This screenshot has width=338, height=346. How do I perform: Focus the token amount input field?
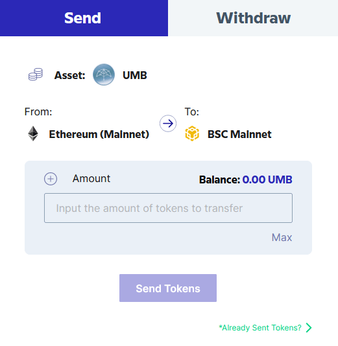tap(168, 208)
